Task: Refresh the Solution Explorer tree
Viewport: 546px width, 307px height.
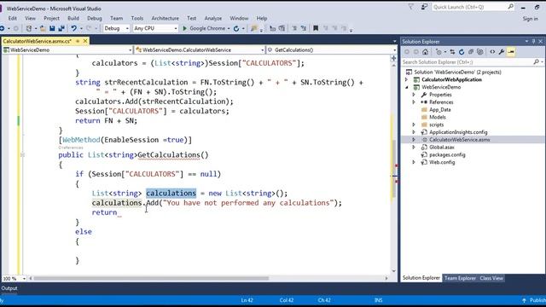Action: tap(462, 52)
